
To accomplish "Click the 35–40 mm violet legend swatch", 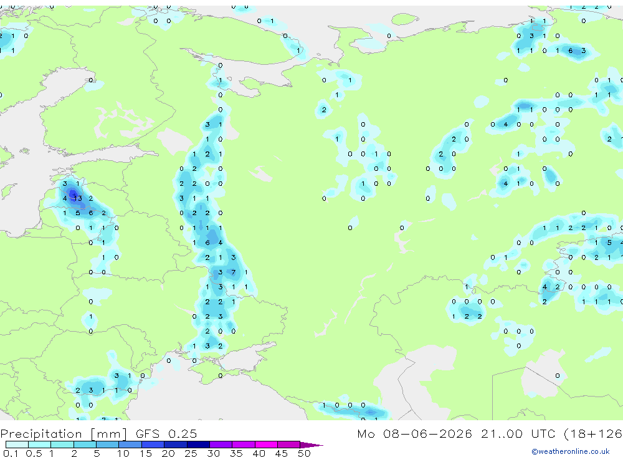I will pos(244,445).
